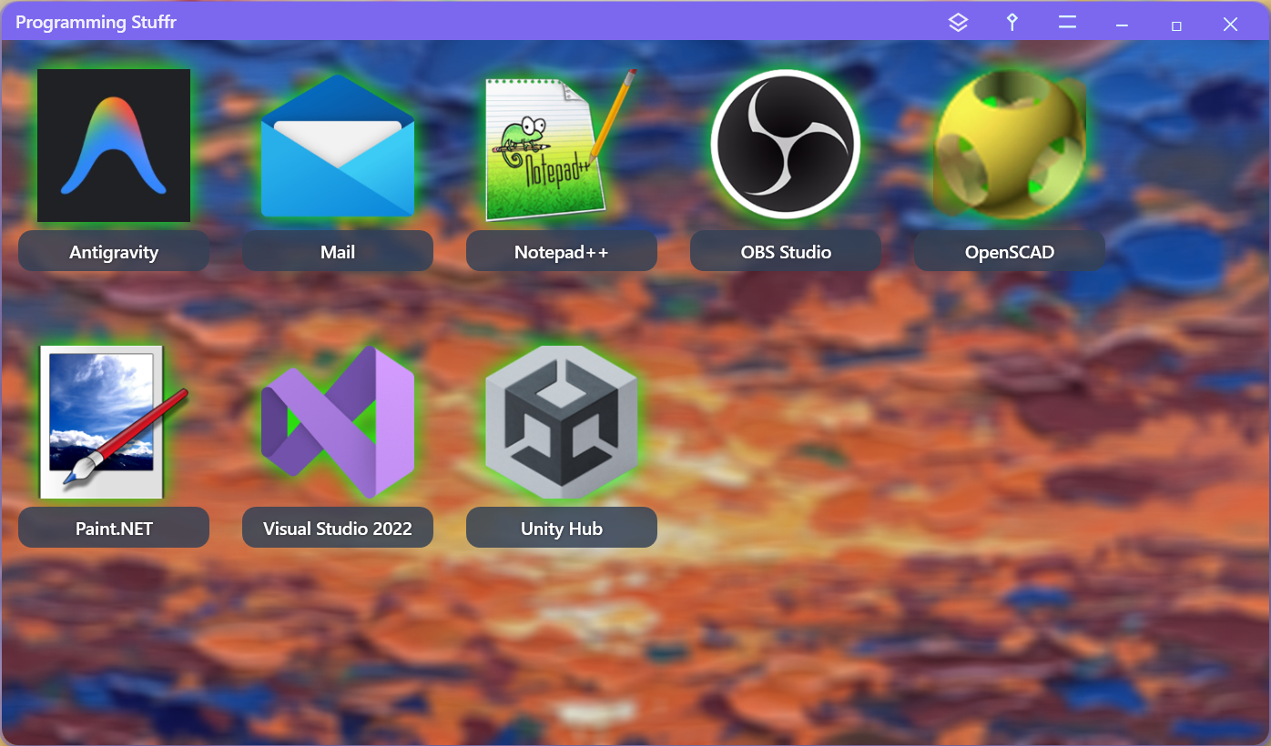Screen dimensions: 1271x746
Task: Open the Mail envelope icon
Action: click(x=338, y=146)
